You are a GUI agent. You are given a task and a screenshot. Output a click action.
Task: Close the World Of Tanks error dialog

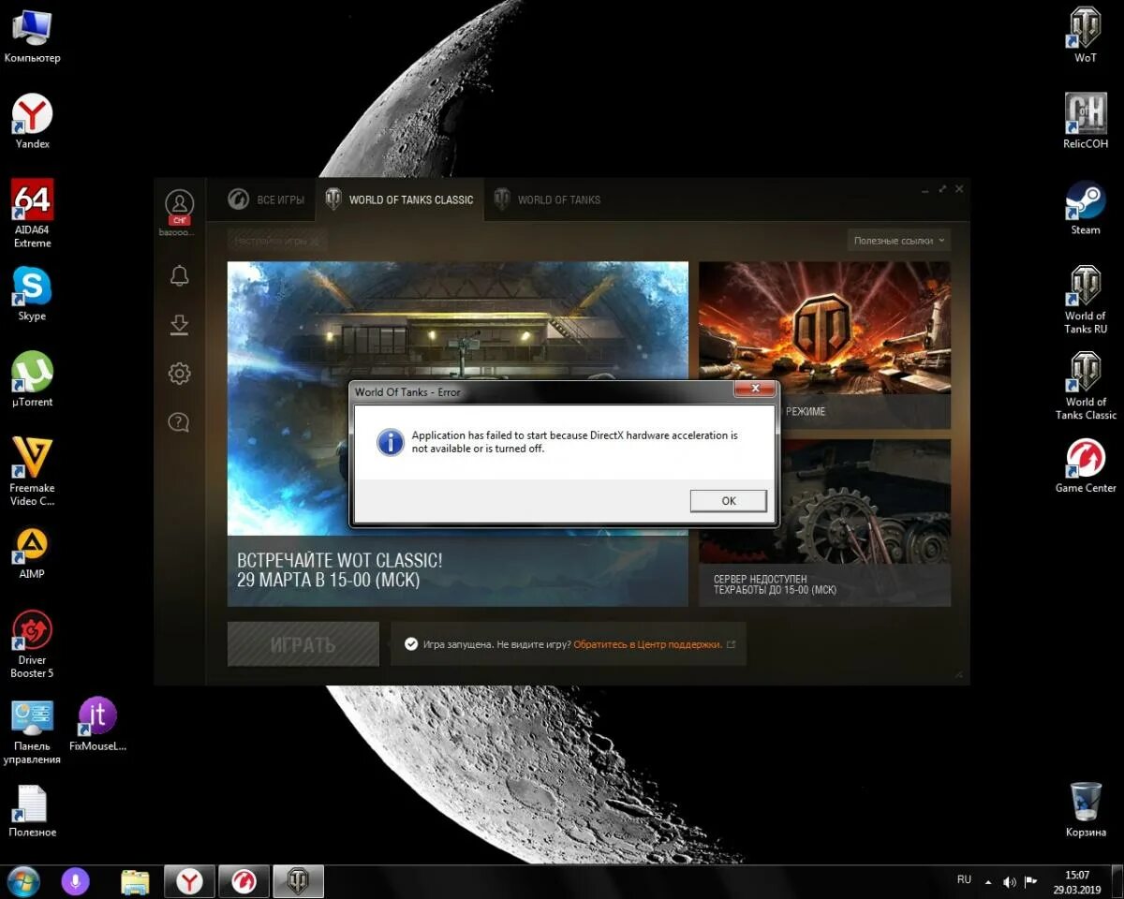point(754,389)
